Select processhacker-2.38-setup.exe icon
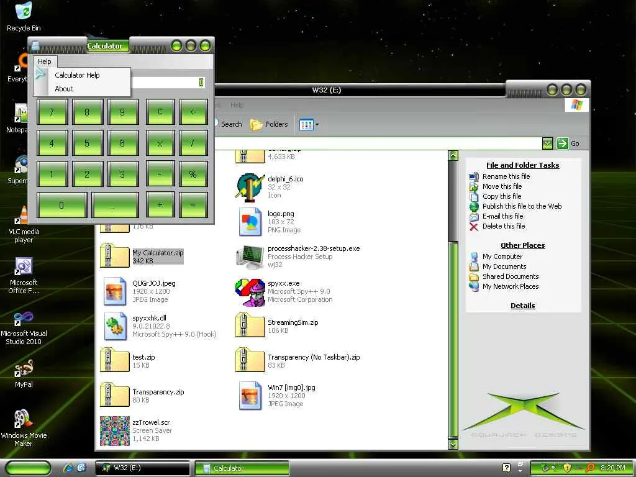 tap(250, 257)
